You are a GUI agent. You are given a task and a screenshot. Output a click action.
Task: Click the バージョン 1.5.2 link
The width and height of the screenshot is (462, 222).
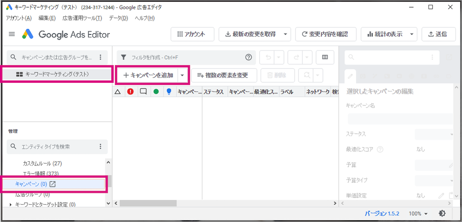[x=382, y=214]
